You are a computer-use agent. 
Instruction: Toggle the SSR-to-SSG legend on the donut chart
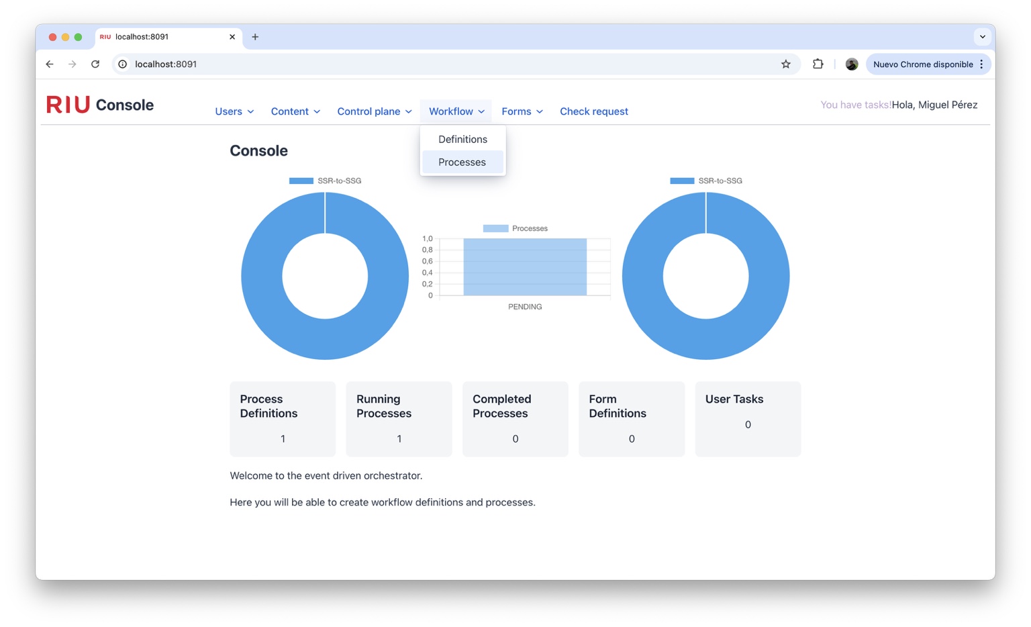325,180
